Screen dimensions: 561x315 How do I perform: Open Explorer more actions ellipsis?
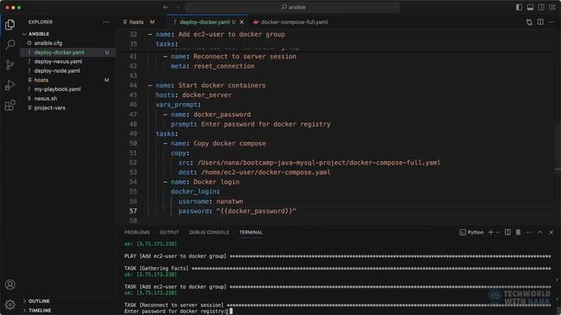(106, 22)
